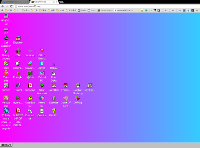Screen dimensions: 200x148
Task: Open the Annabelle2014 bookmark
Action: pyautogui.click(x=124, y=10)
